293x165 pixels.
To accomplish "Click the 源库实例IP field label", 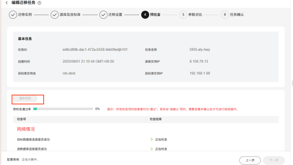I will 152,61.
